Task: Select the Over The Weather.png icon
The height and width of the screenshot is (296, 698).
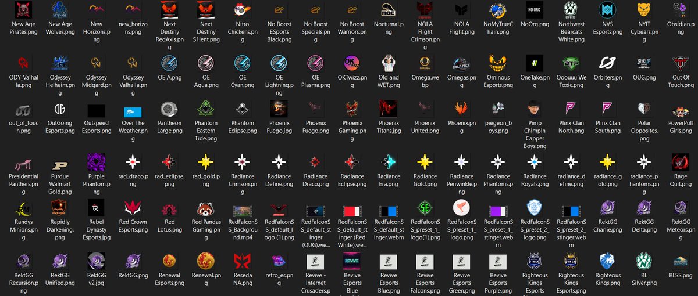Action: click(133, 111)
